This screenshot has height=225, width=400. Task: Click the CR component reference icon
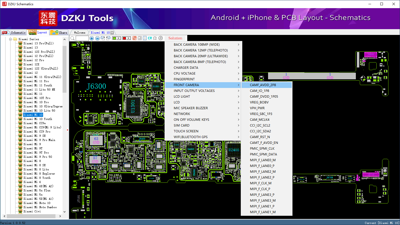point(150,38)
